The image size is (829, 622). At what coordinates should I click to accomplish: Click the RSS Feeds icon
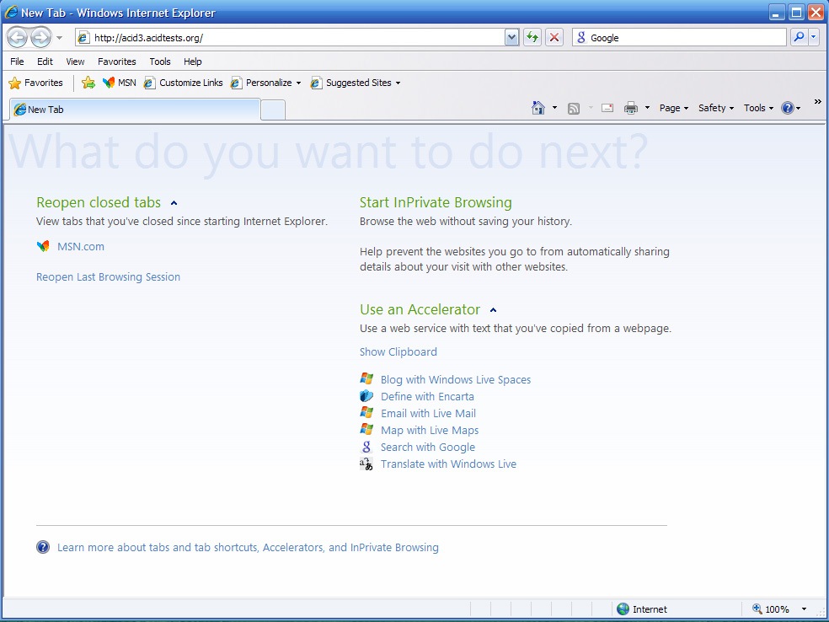[x=574, y=109]
